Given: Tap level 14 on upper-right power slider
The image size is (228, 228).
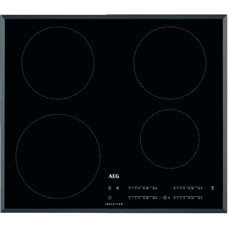Looking at the screenshot, I should click(x=199, y=189).
